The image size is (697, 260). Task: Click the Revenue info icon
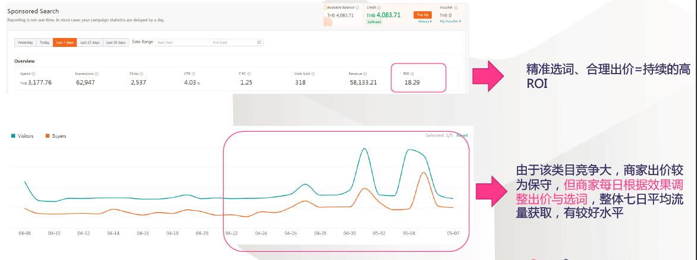coord(365,74)
